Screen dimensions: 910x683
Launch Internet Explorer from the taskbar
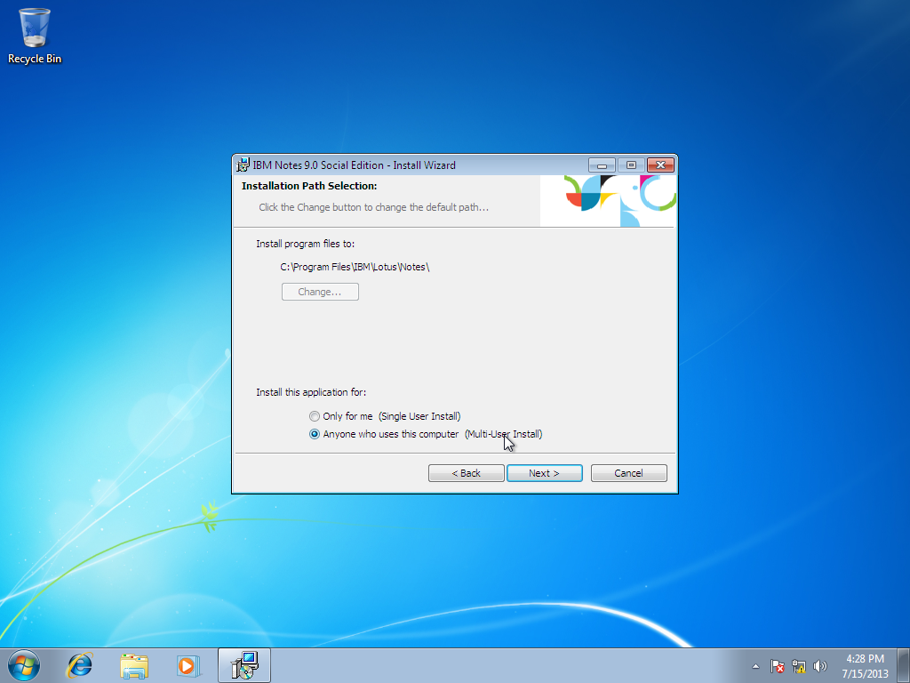(79, 664)
